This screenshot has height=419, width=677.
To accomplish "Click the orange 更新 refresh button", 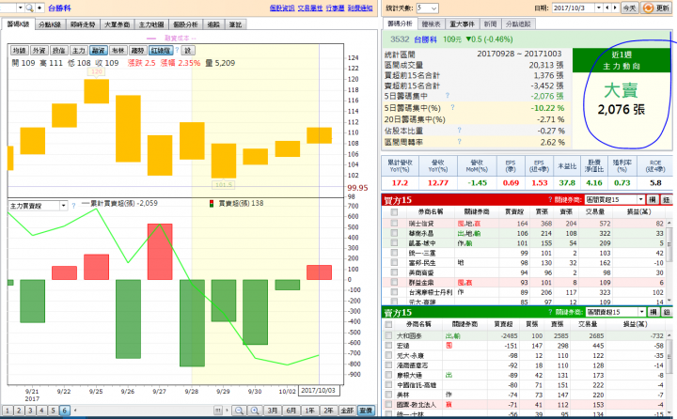I will pos(656,8).
